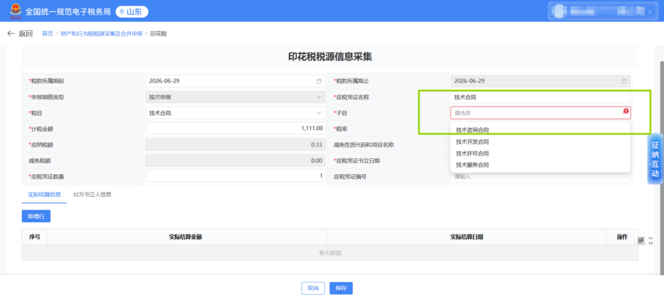Go to 首页 breadcrumb link
Image resolution: width=664 pixels, height=300 pixels.
tap(47, 34)
